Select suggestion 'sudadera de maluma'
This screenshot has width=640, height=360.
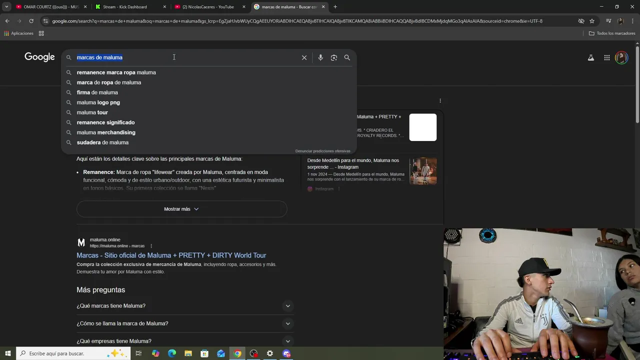point(102,142)
